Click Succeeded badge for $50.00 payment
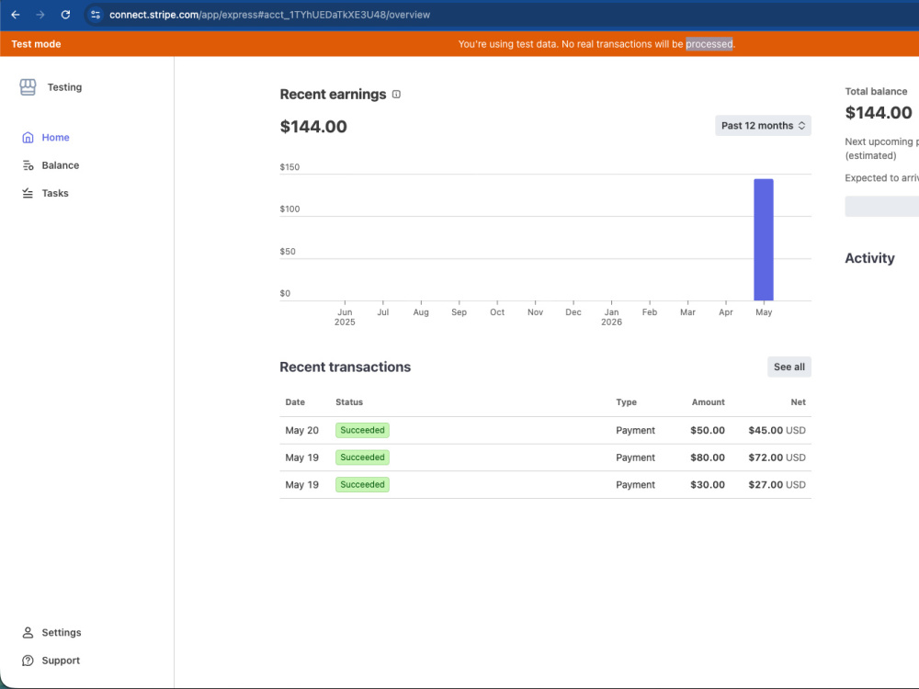Viewport: 919px width, 689px height. tap(362, 431)
